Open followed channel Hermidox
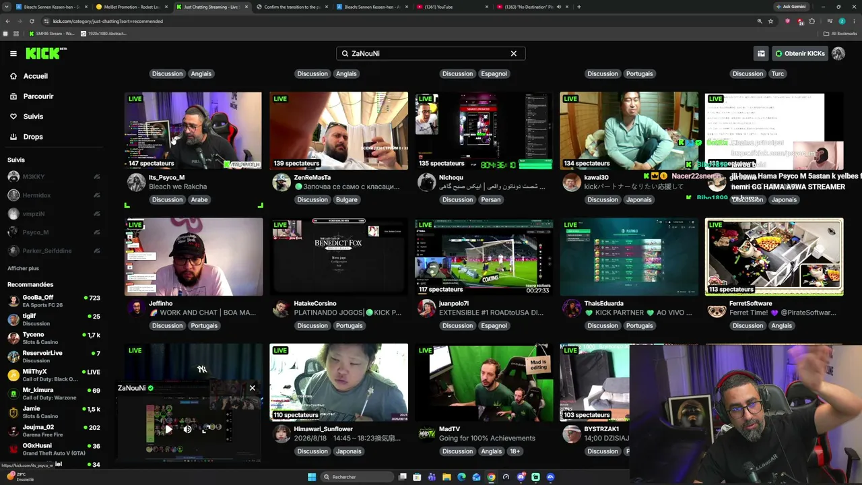862x485 pixels. pyautogui.click(x=54, y=195)
